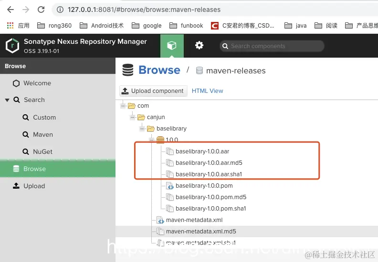Screen dimensions: 378x262
Task: Open the Browse cube icon in header
Action: [172, 46]
